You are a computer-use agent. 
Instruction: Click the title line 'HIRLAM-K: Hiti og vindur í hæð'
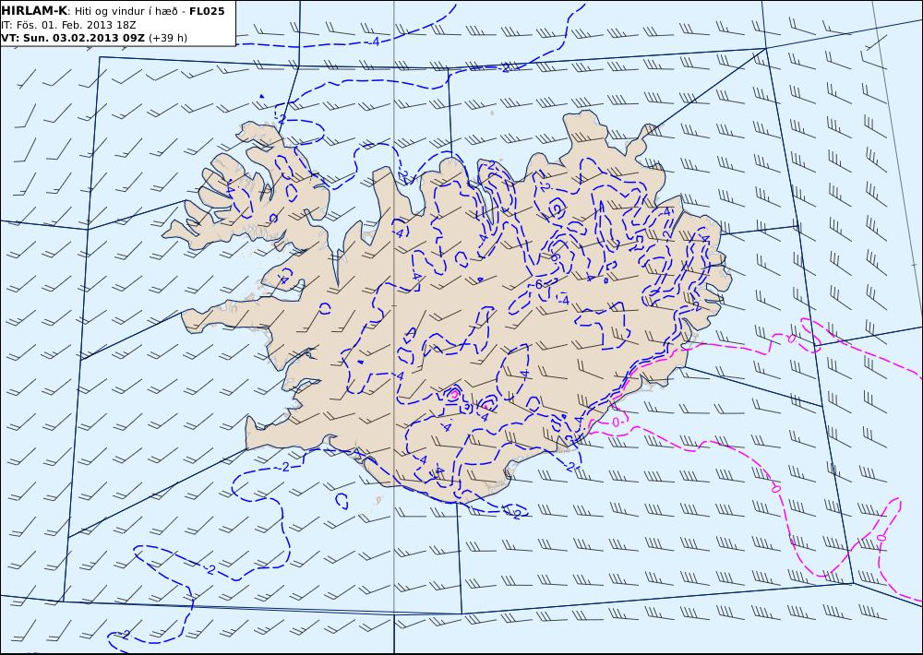[90, 10]
